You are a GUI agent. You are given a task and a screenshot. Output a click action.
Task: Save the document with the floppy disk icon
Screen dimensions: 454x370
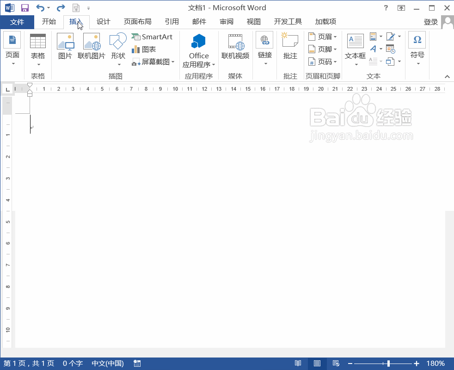(x=25, y=8)
